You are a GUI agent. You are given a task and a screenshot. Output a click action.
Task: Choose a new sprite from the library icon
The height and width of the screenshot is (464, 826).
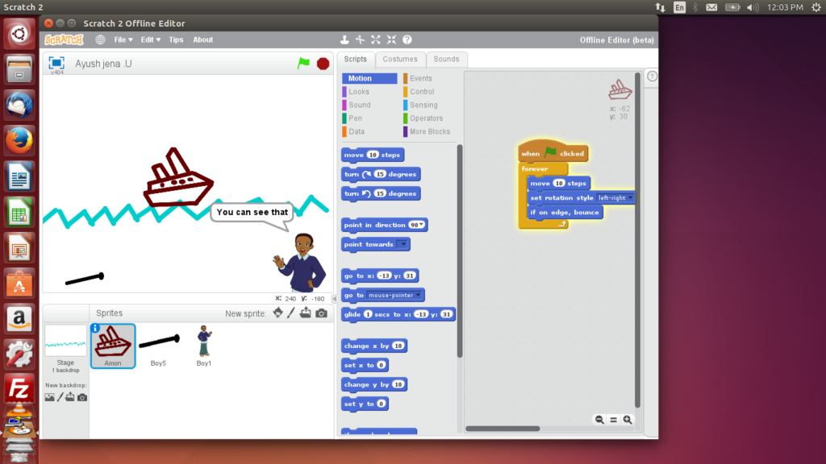click(278, 313)
